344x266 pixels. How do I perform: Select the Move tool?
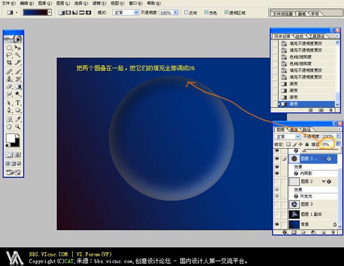coord(18,47)
